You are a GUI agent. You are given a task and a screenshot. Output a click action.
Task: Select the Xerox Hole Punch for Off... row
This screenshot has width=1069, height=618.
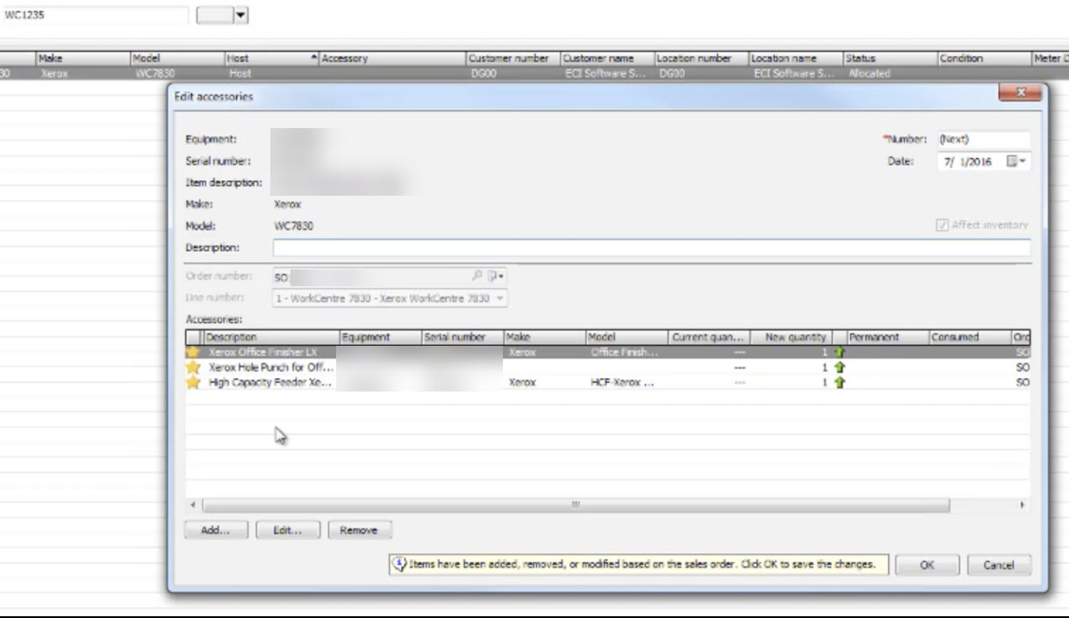click(607, 368)
